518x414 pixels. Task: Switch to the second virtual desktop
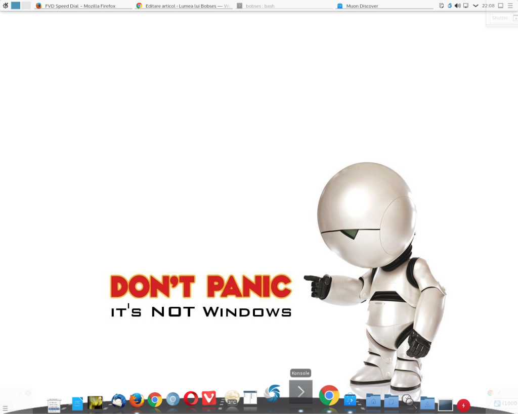click(26, 6)
